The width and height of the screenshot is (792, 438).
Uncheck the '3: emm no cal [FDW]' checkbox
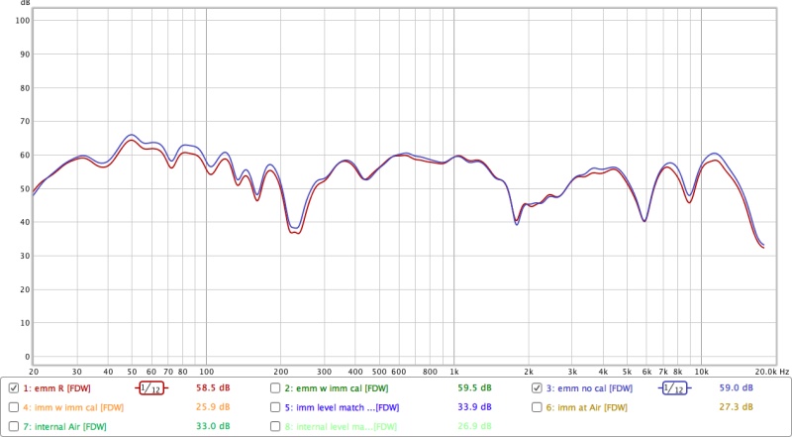click(537, 388)
